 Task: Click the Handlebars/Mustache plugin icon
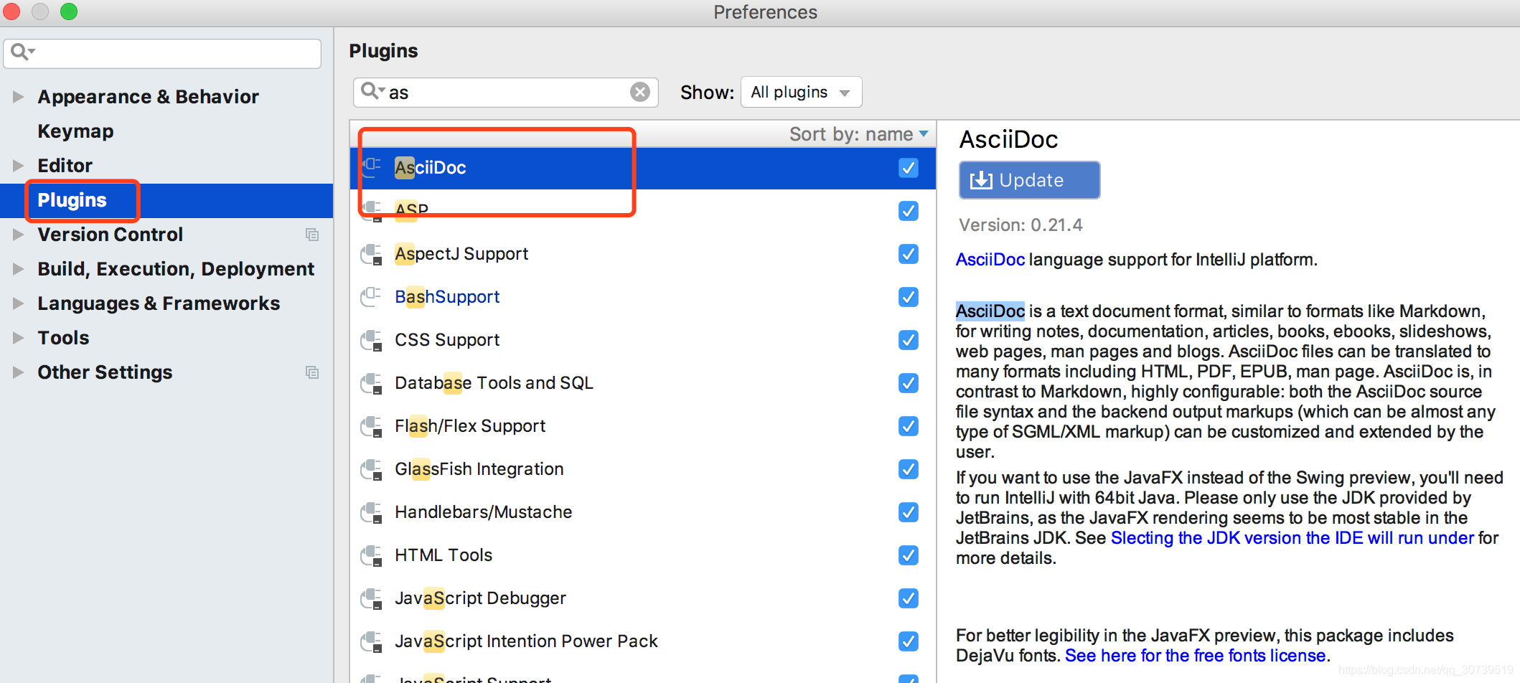(x=371, y=512)
